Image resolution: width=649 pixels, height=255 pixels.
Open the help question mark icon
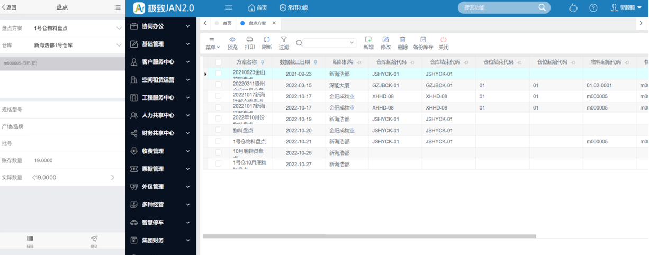[593, 8]
